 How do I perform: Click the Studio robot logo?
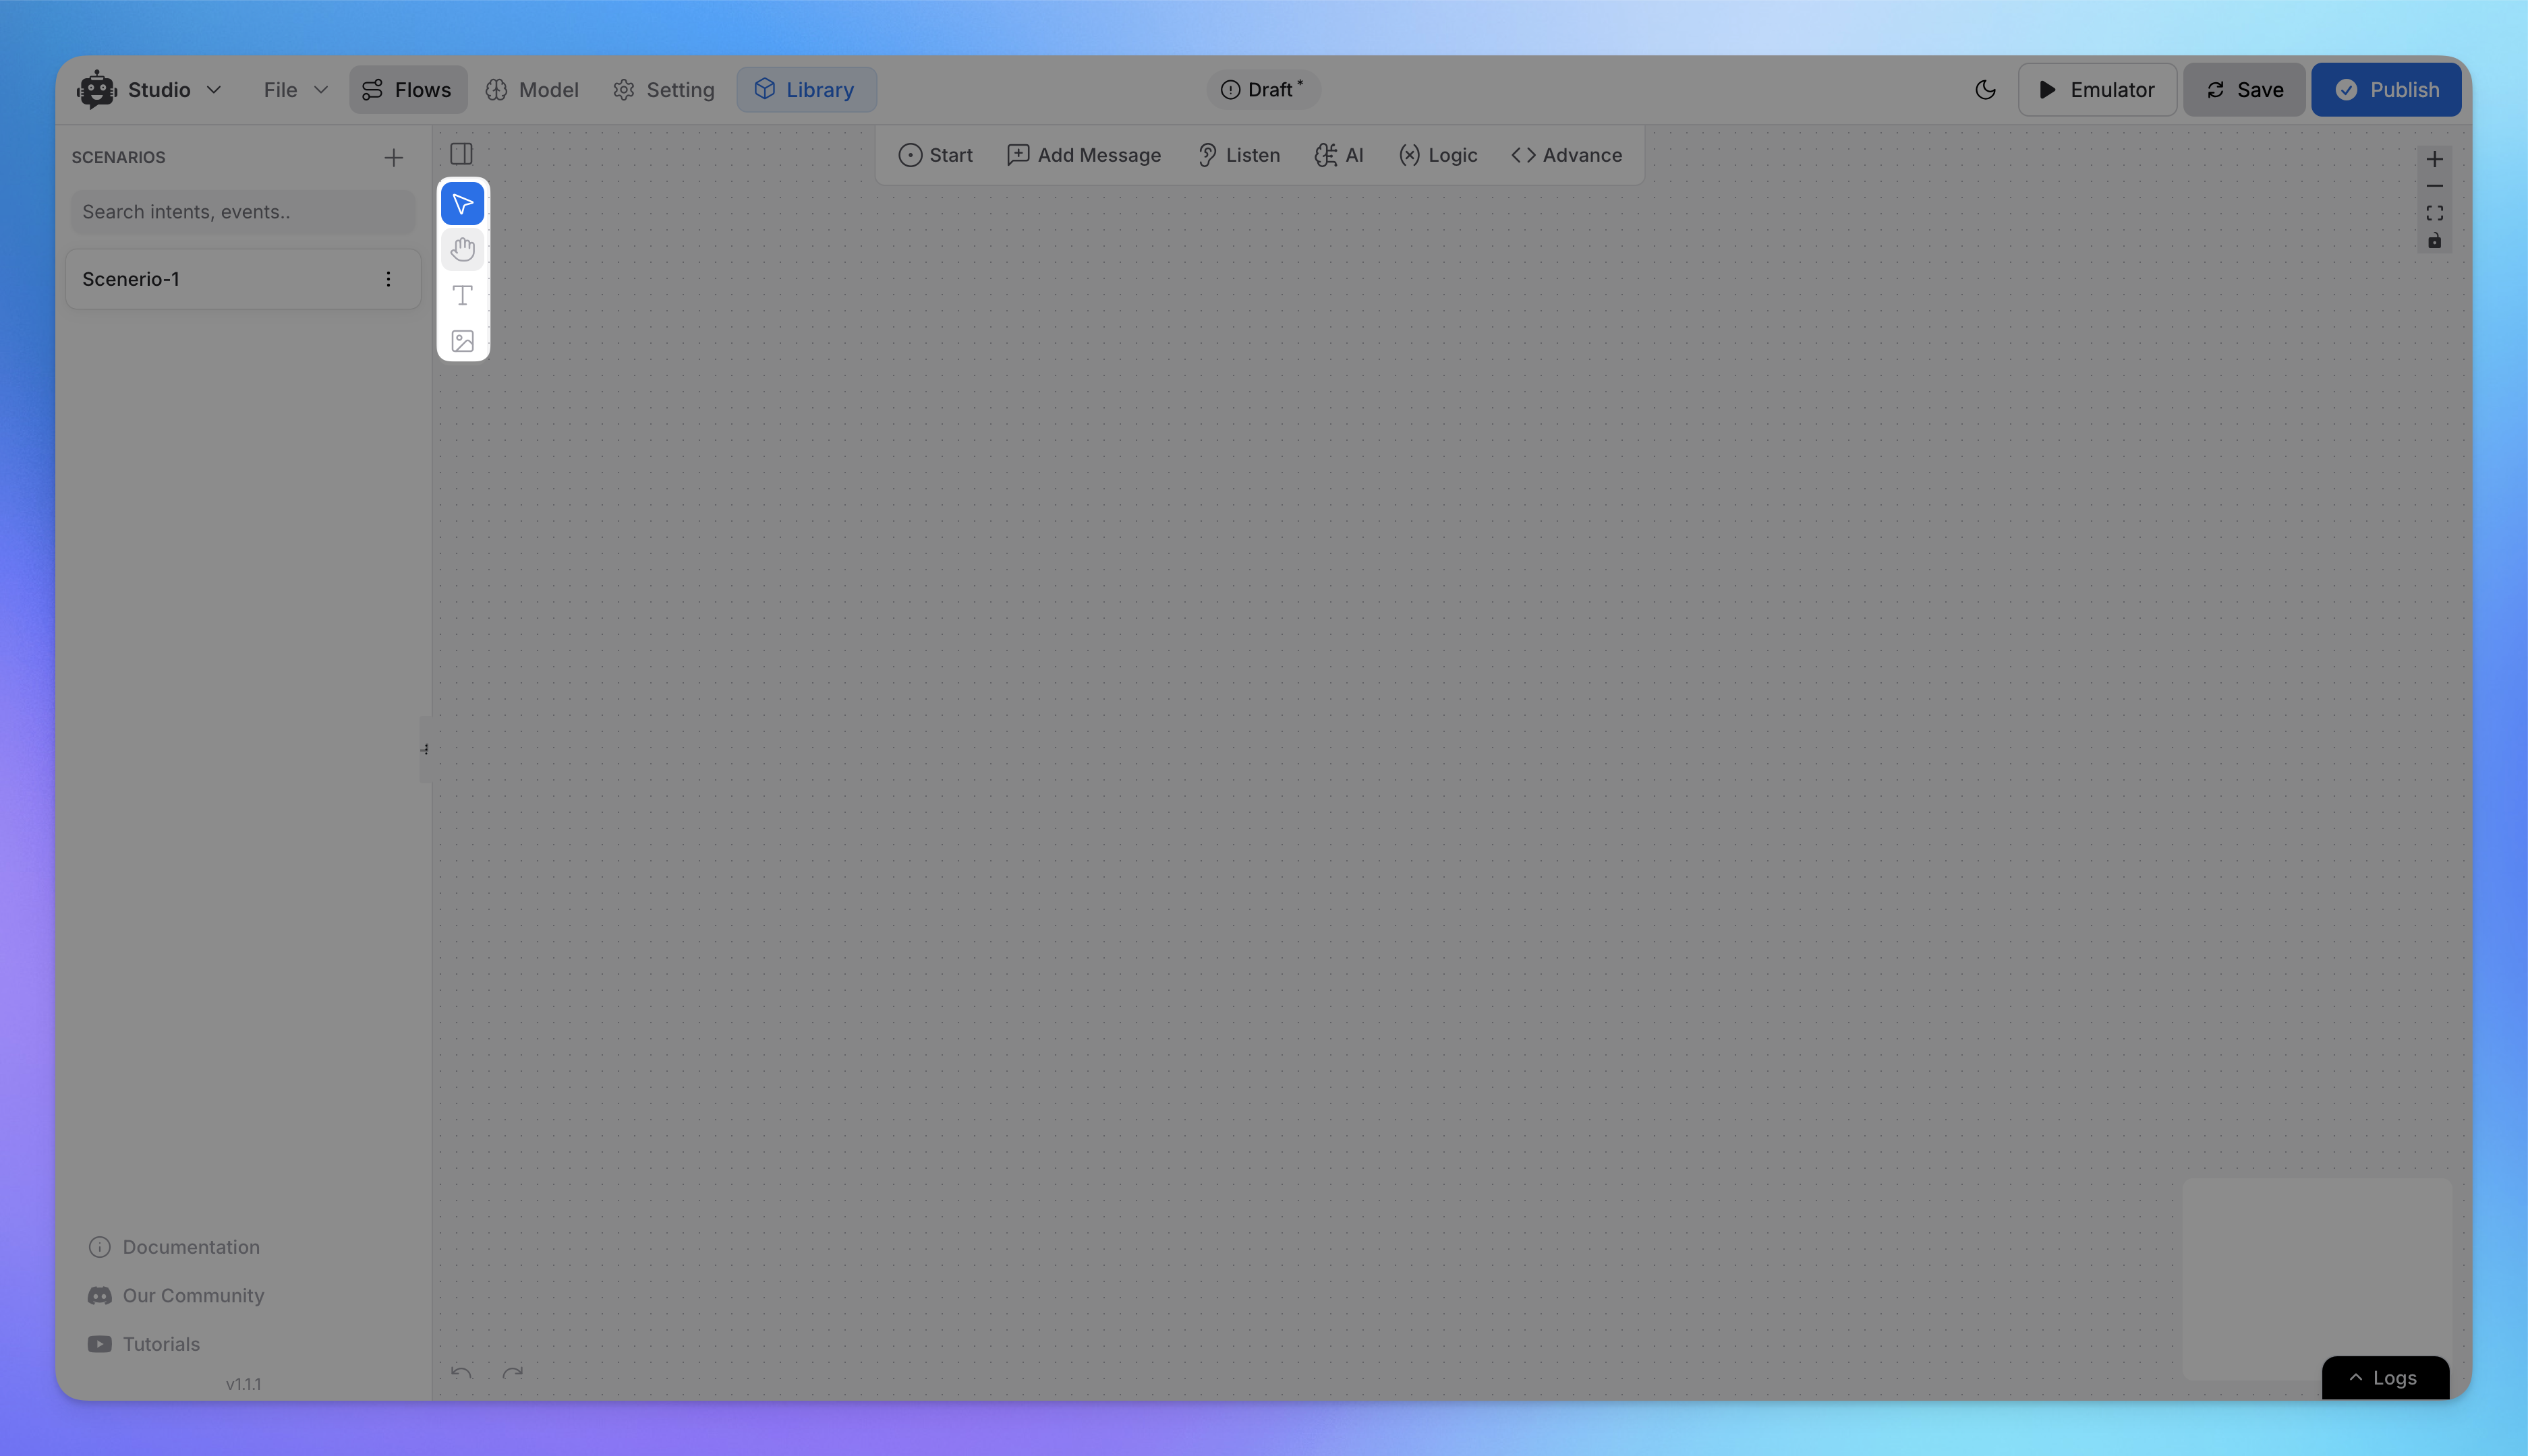97,90
